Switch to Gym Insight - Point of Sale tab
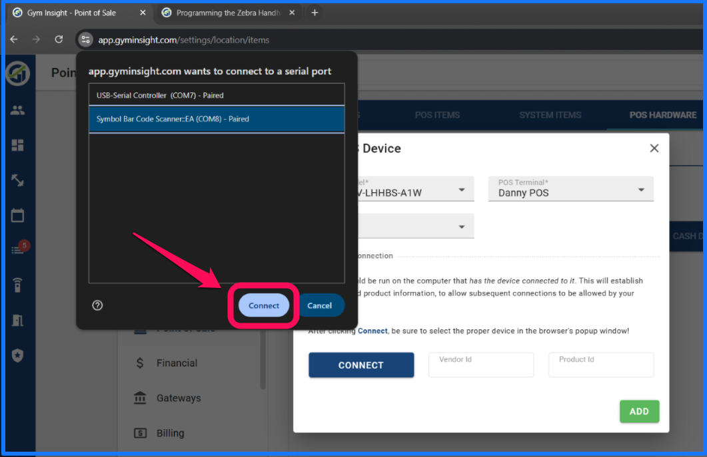707x457 pixels. click(x=71, y=13)
